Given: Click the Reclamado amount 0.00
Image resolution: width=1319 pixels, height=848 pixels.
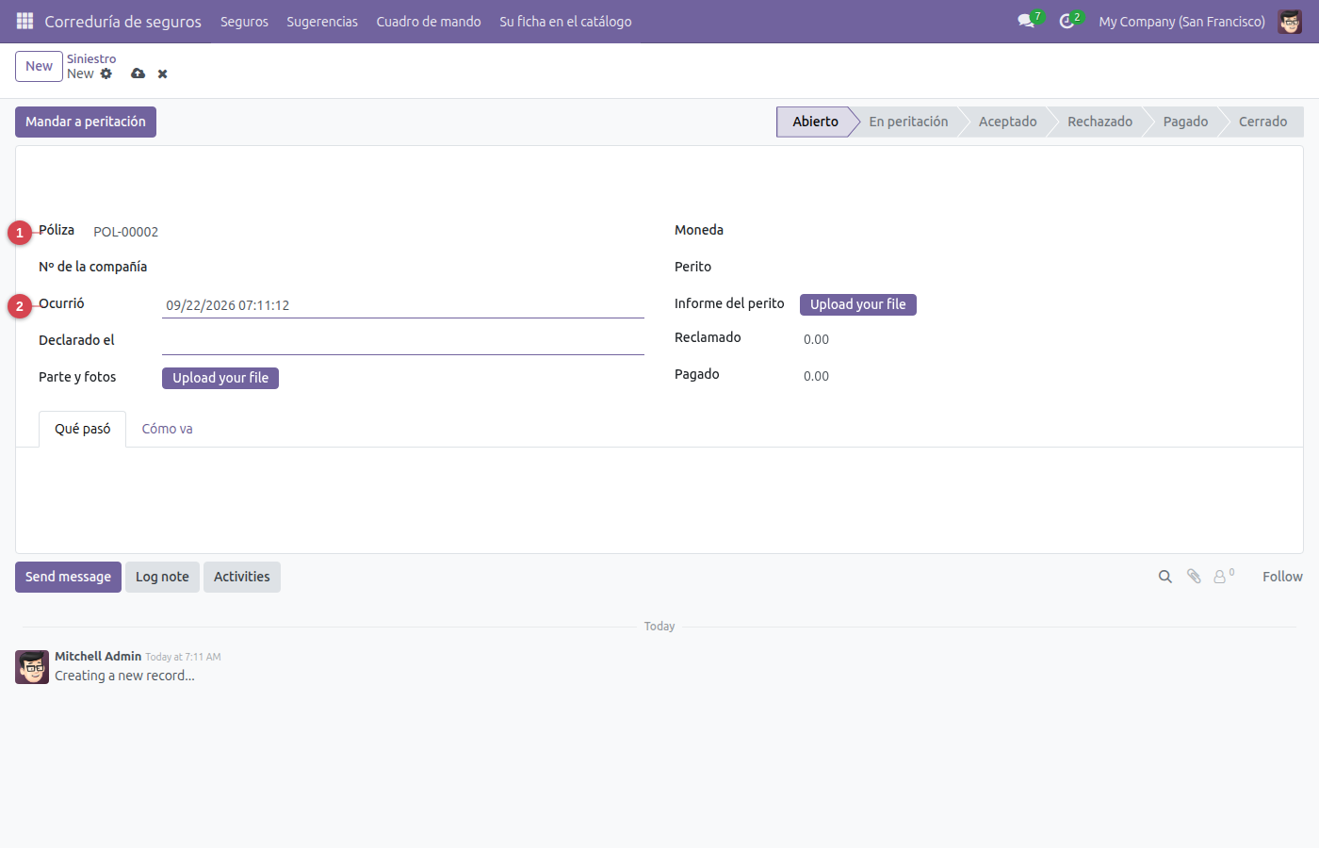Looking at the screenshot, I should [816, 339].
